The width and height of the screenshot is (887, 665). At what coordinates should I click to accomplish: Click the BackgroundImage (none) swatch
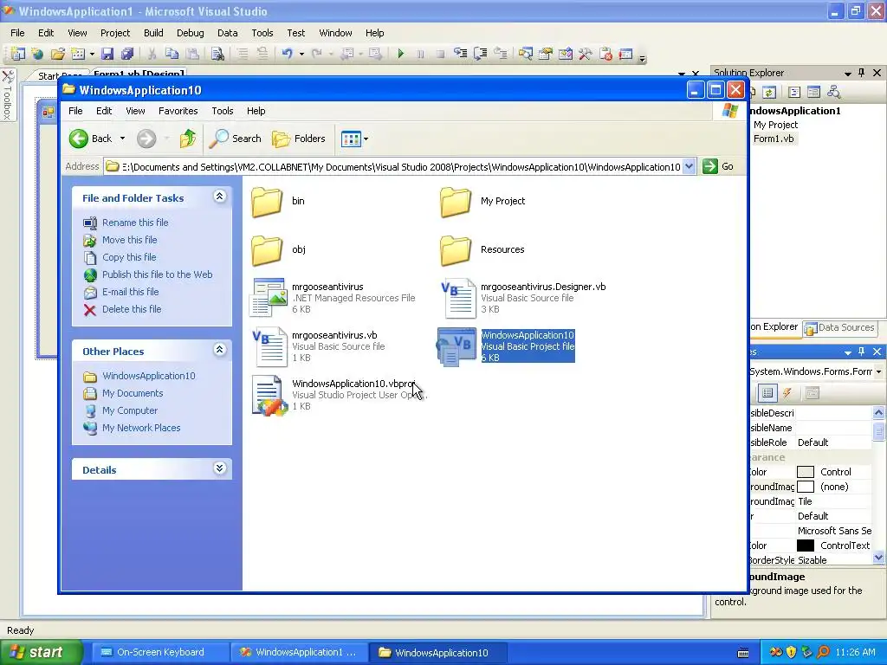pyautogui.click(x=805, y=487)
